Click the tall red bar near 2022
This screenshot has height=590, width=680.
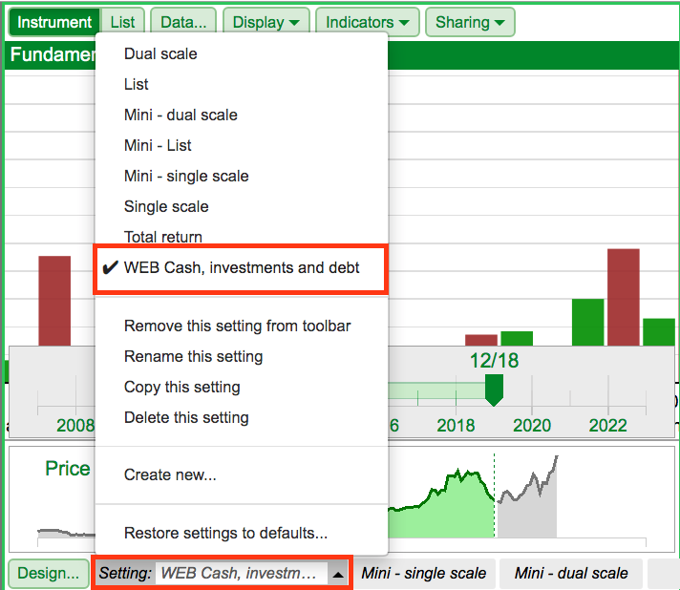624,297
